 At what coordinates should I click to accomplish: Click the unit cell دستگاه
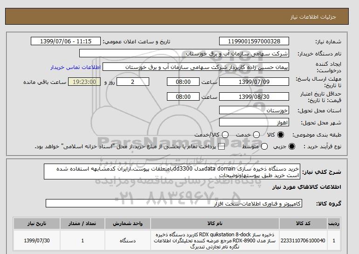pos(128,241)
